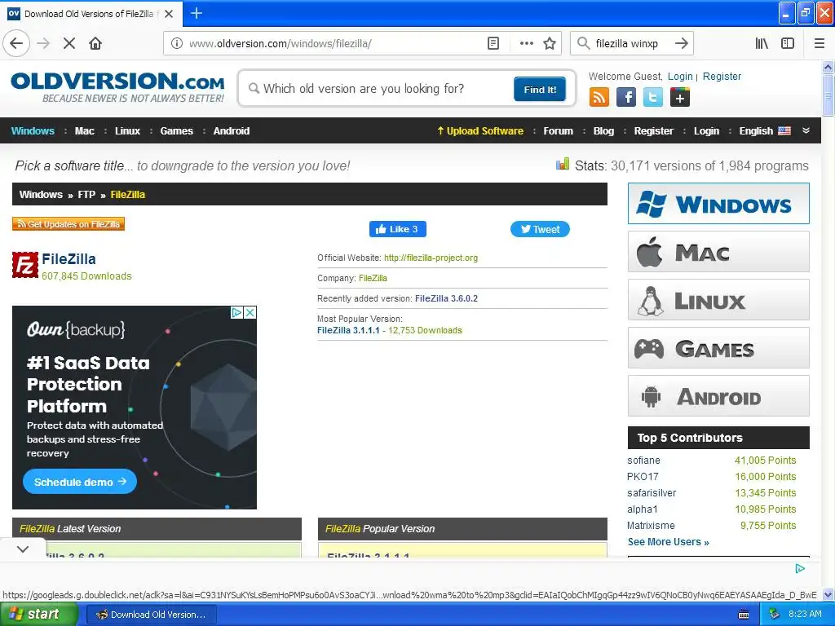Open the Forum menu item

point(558,131)
